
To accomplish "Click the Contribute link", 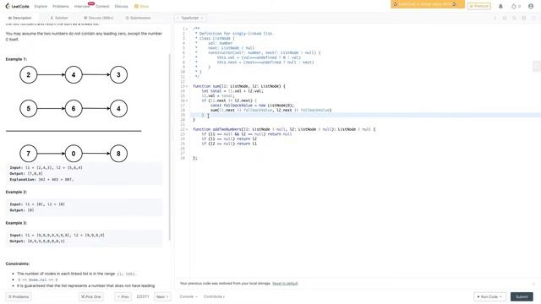I will (x=214, y=296).
